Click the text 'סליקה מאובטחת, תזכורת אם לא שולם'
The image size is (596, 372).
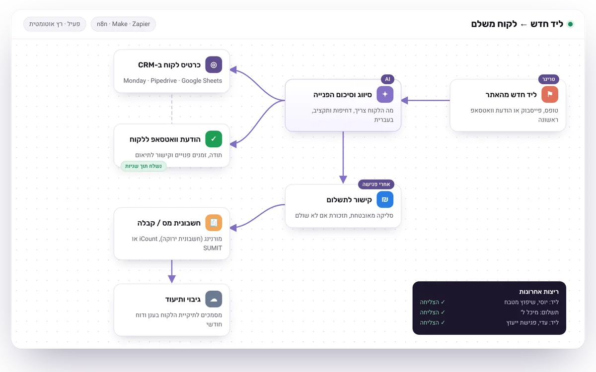pyautogui.click(x=344, y=215)
